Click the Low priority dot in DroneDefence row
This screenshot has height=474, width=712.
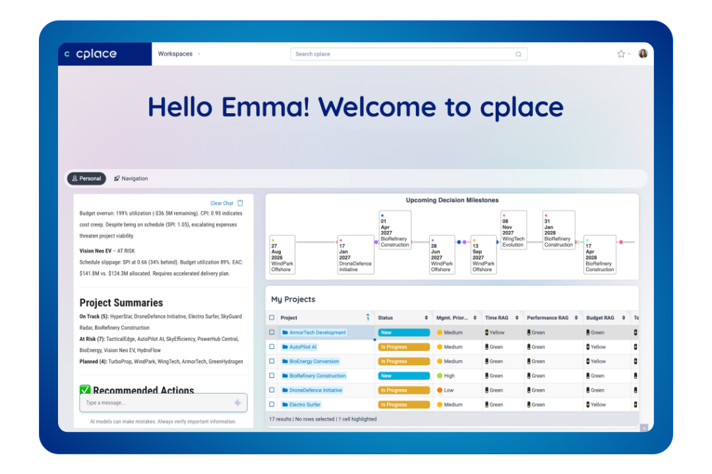tap(440, 390)
